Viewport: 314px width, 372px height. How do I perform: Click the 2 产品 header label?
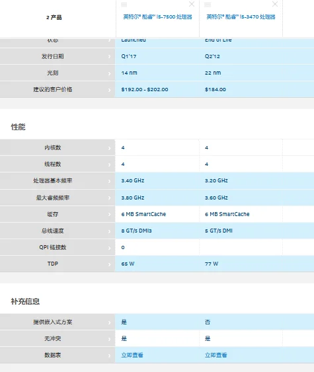point(54,17)
